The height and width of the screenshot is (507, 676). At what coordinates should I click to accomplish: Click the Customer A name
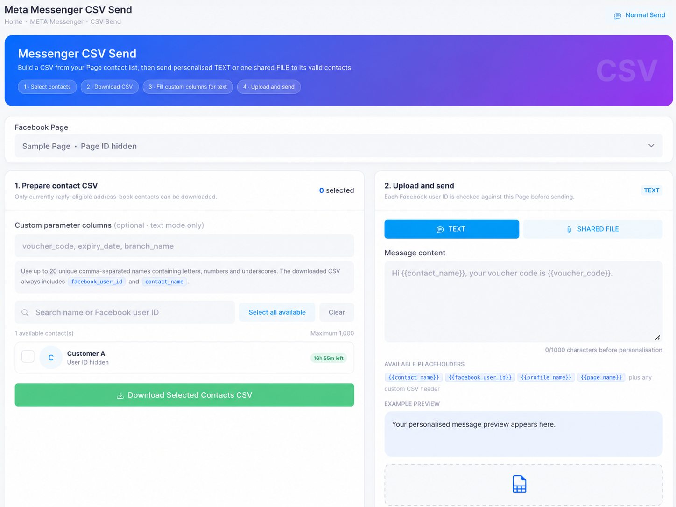(86, 353)
